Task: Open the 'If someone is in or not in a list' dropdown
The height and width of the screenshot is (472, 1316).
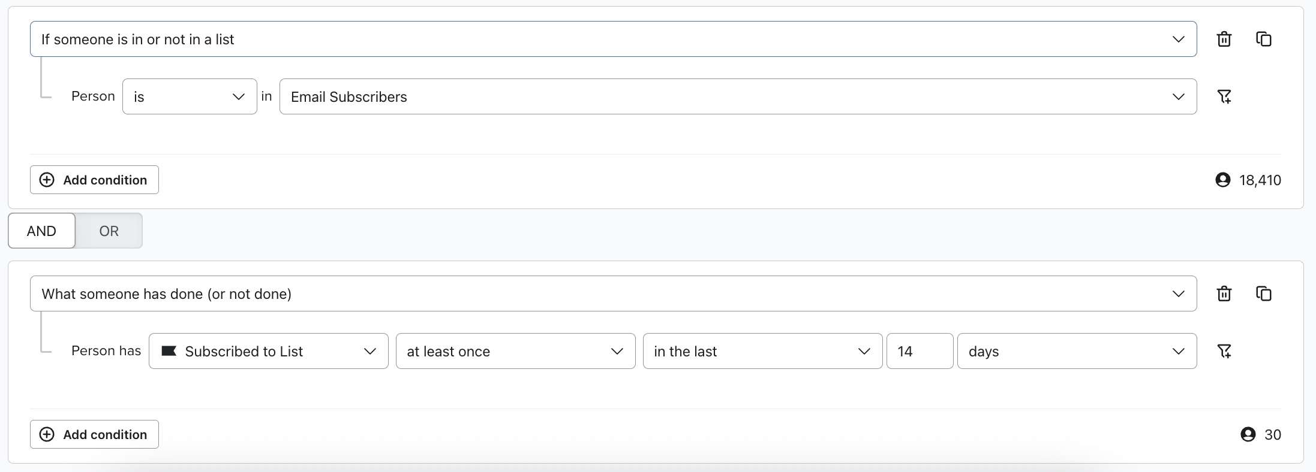Action: [x=613, y=39]
